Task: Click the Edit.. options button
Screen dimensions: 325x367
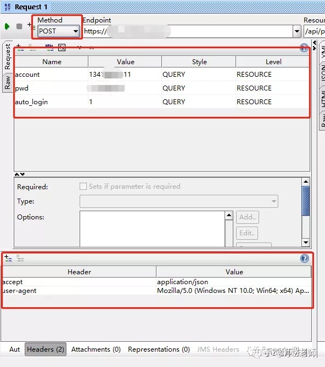Action: [x=247, y=233]
